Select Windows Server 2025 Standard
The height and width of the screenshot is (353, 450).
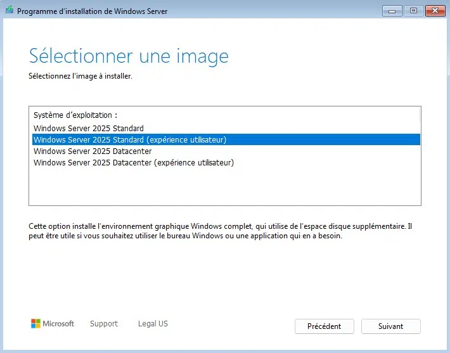coord(89,129)
